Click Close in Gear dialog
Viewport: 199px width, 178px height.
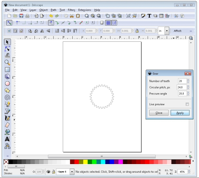[159, 113]
